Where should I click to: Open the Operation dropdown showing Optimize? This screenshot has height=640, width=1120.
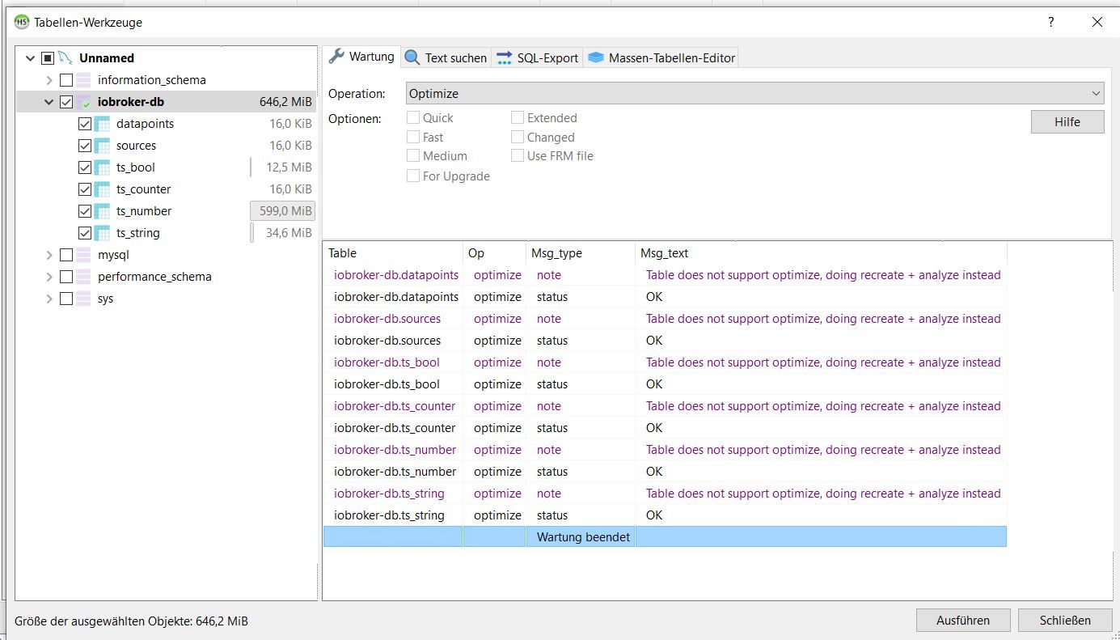[x=754, y=94]
